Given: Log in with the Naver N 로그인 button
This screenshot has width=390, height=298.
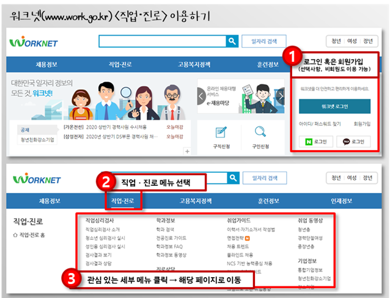Looking at the screenshot, I should (x=316, y=142).
